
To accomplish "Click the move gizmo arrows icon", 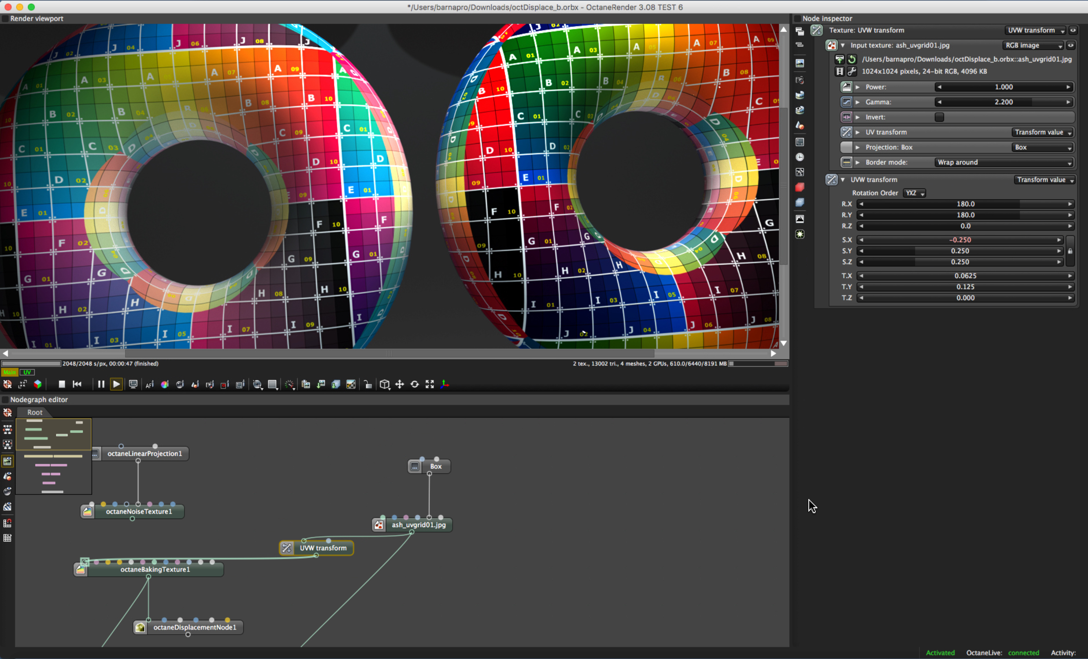I will (x=400, y=384).
